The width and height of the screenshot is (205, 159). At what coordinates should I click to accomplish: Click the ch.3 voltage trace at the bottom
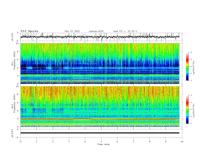100,133
